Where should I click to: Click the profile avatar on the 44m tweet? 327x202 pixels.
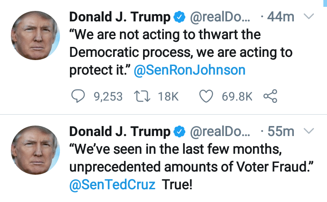point(35,36)
